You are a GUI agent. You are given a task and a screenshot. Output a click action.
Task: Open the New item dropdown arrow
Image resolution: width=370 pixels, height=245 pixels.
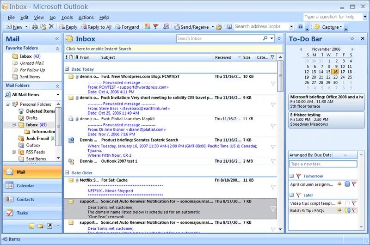click(26, 27)
